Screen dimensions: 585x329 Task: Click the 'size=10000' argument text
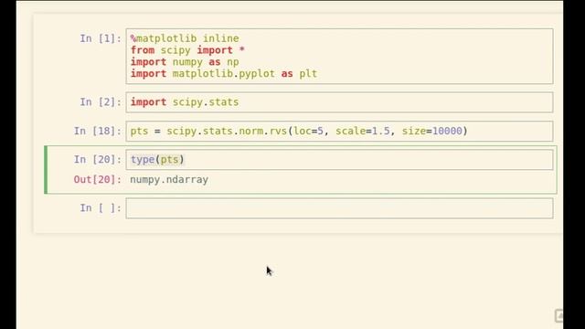pyautogui.click(x=431, y=131)
